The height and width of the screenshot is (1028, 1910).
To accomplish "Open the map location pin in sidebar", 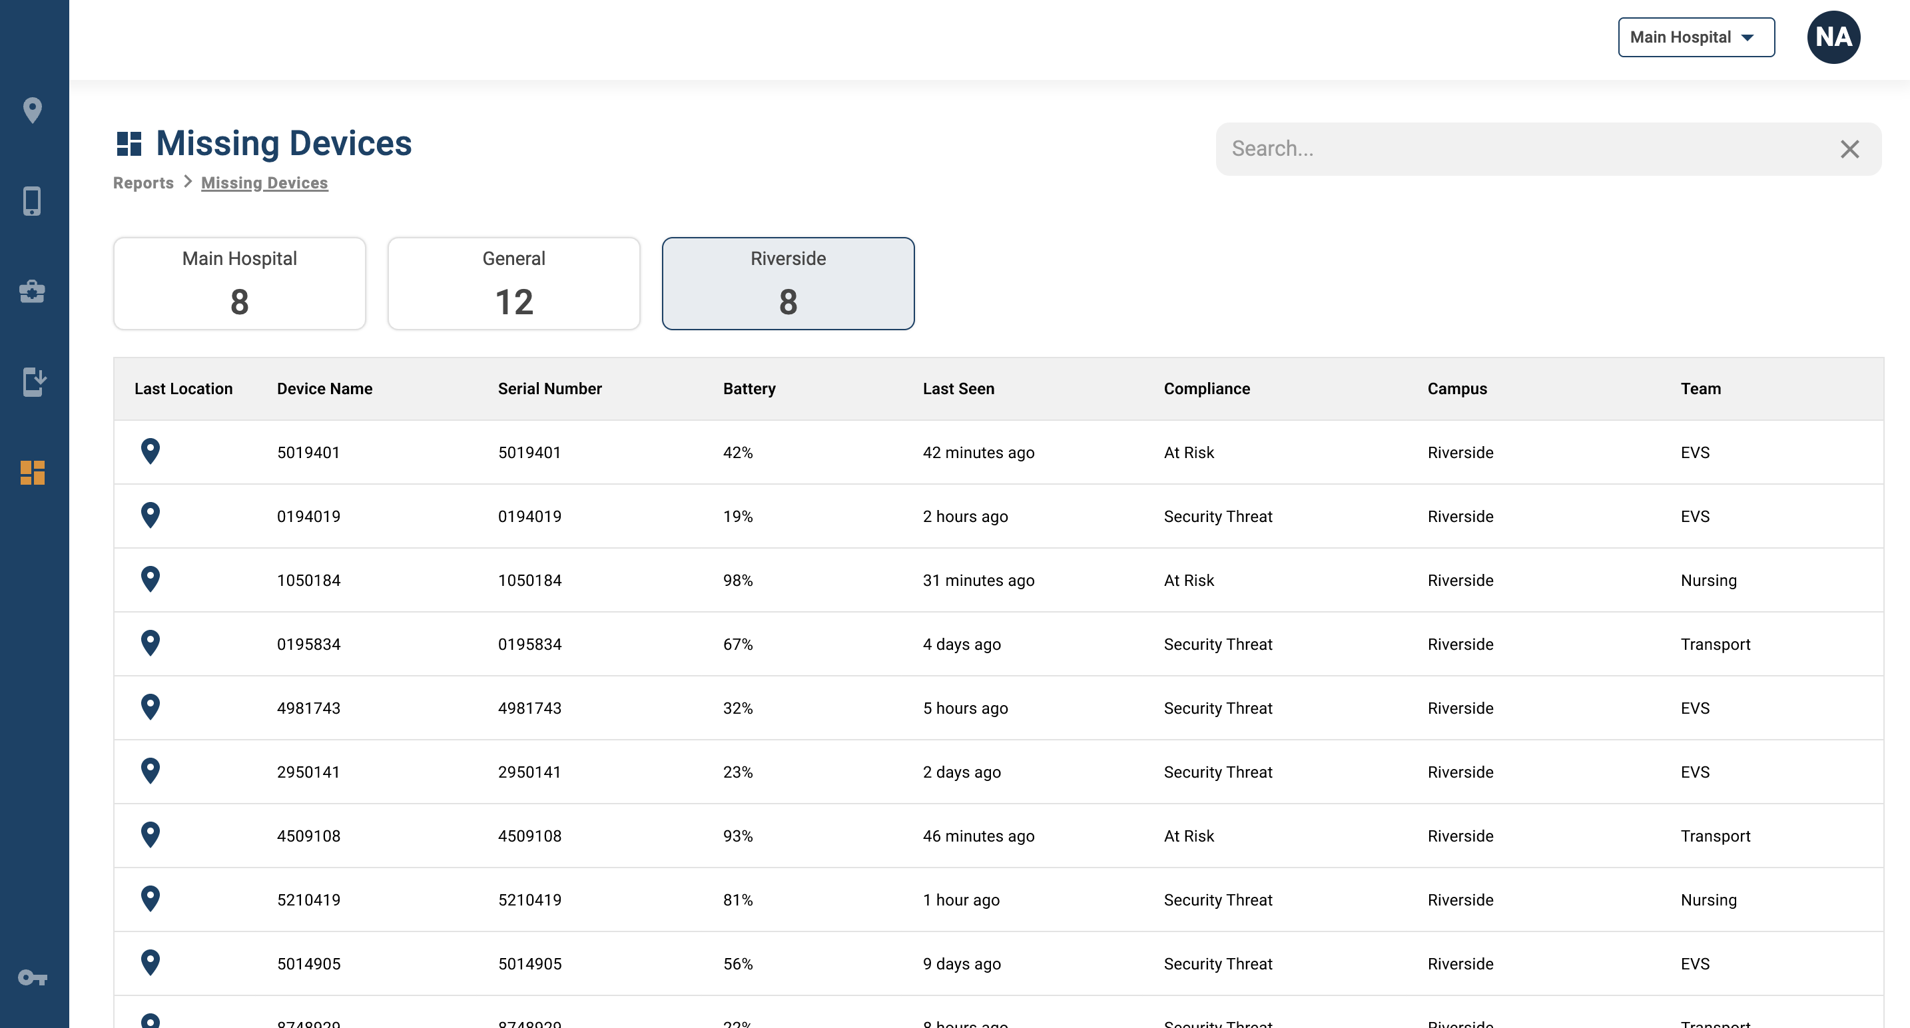I will click(x=33, y=111).
